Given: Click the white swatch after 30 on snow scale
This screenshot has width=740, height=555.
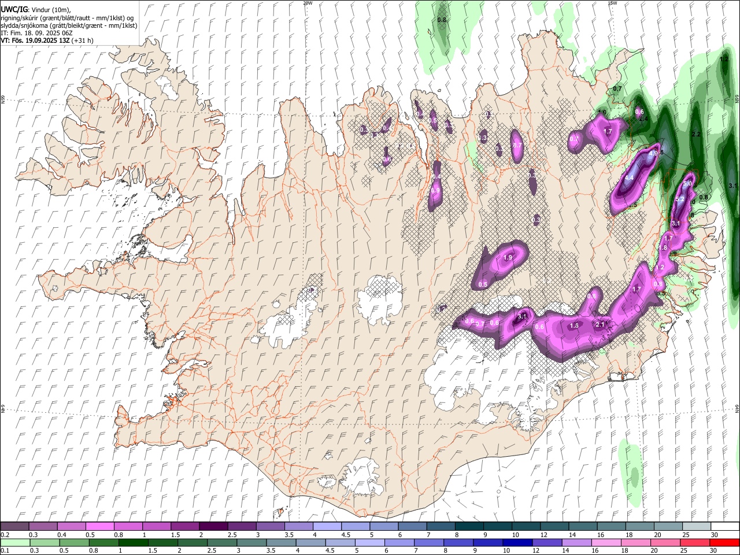Looking at the screenshot, I should pos(726,526).
